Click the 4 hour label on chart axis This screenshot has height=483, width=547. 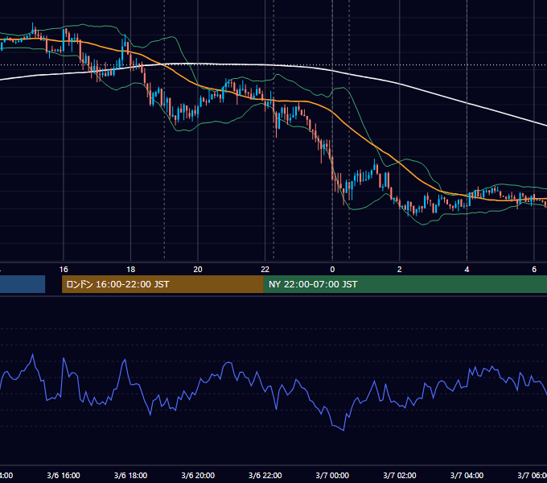(x=467, y=270)
